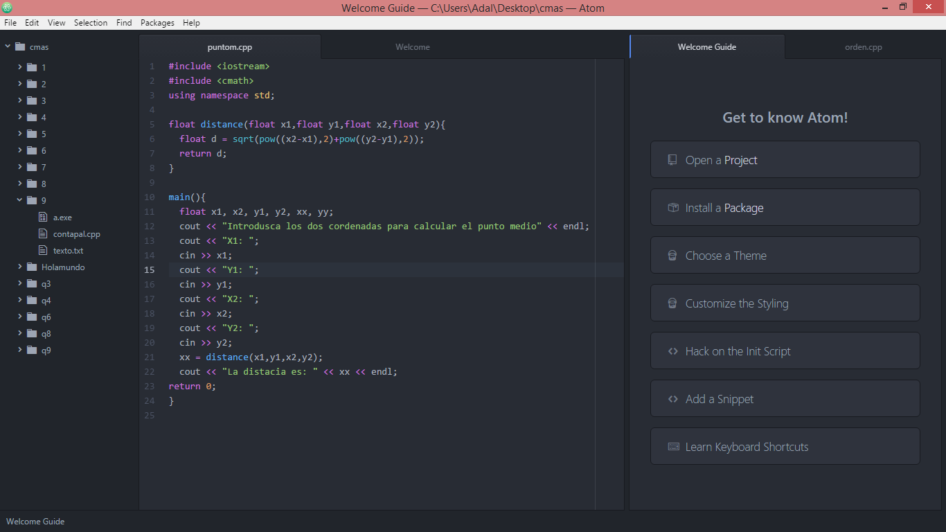This screenshot has height=532, width=946.
Task: Collapse the cmas root folder chevron
Action: (8, 47)
